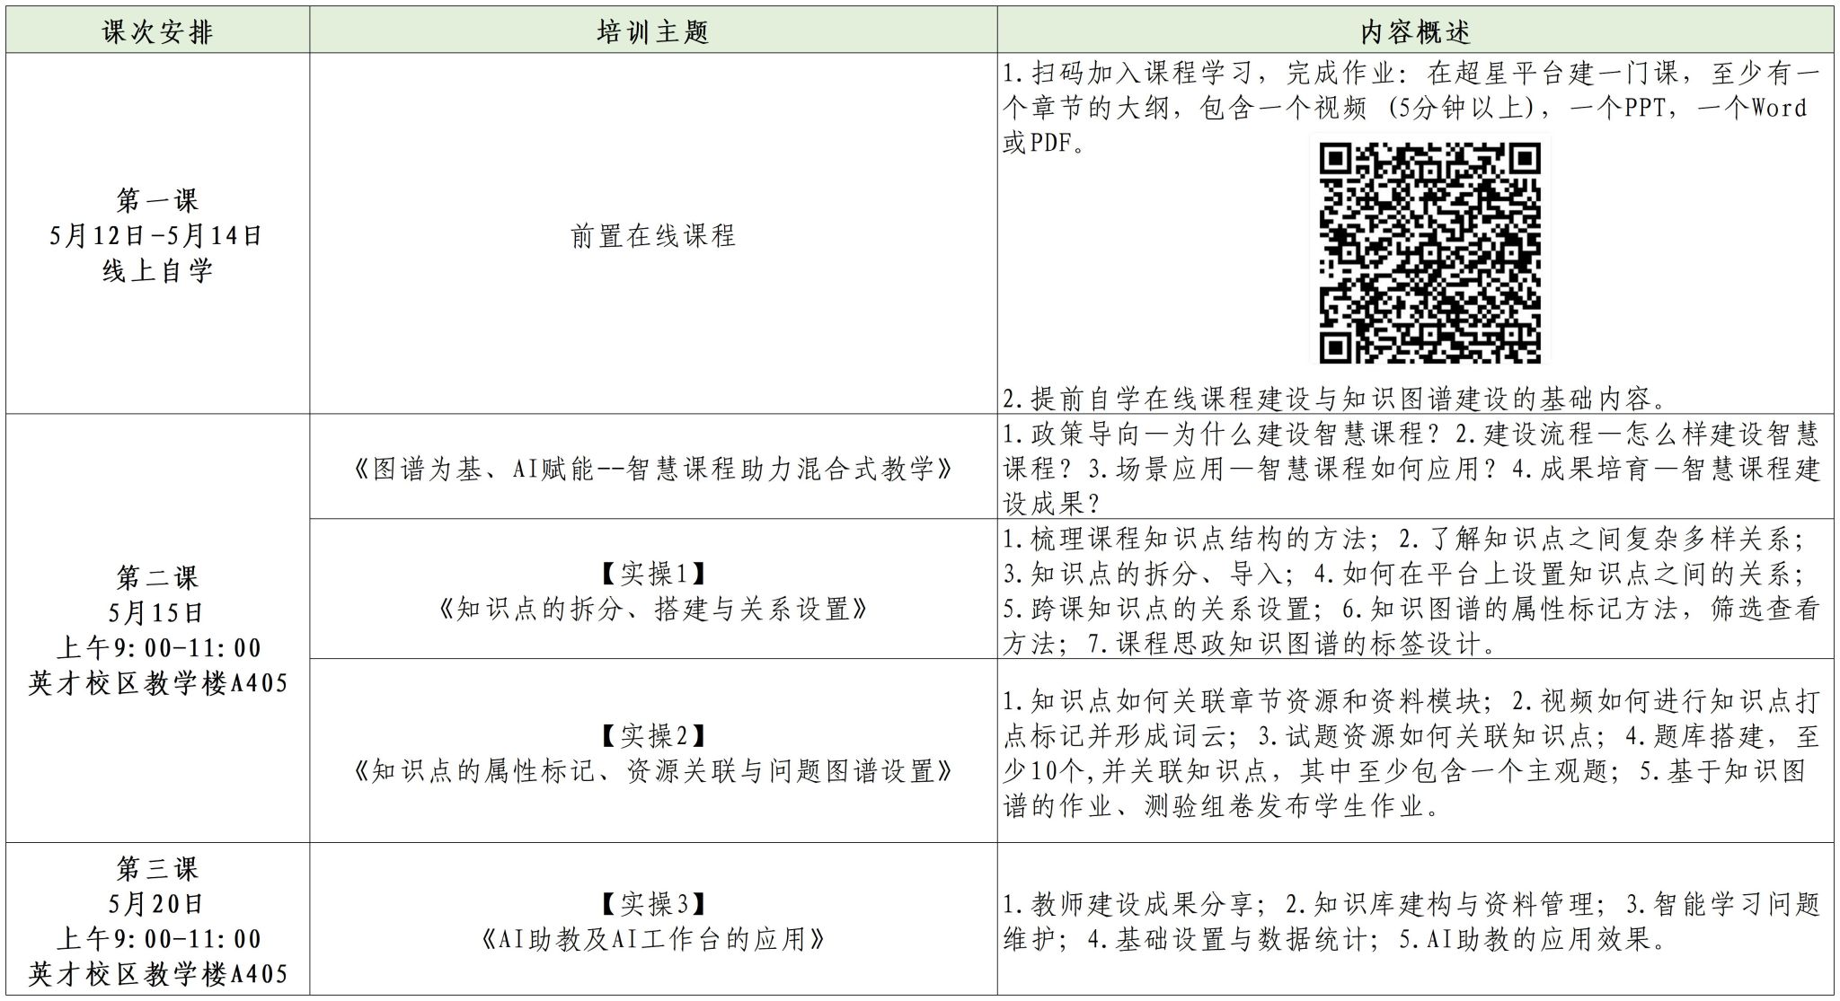Viewport: 1840px width, 1001px height.
Task: Click the 【实操2】 label
Action: click(653, 735)
